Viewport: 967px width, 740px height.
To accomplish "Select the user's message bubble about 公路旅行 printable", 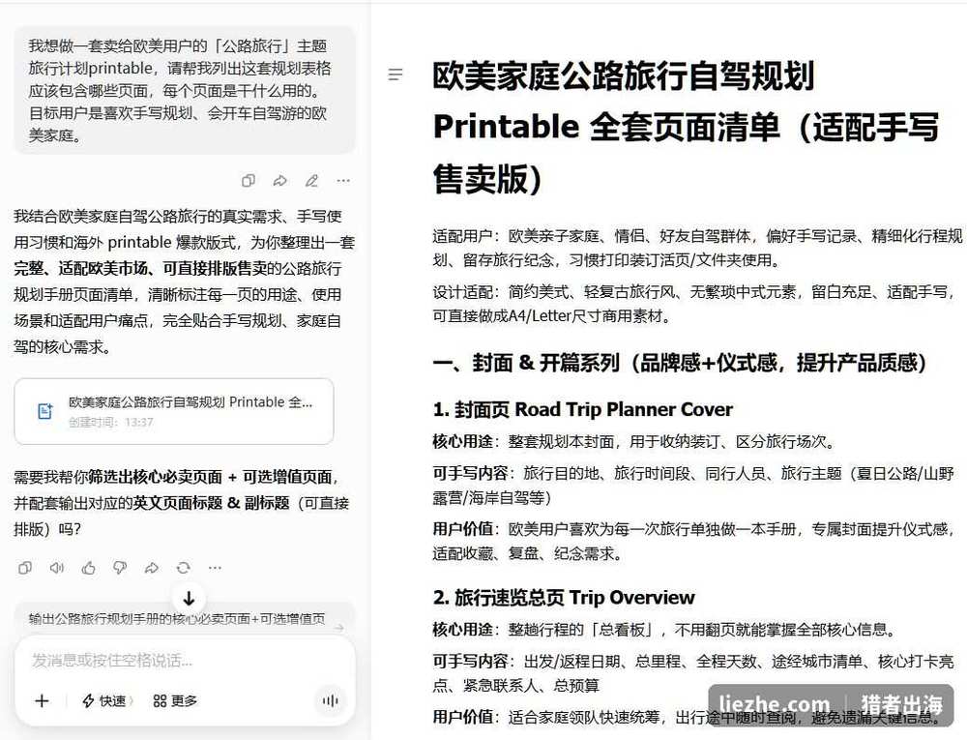I will click(185, 90).
